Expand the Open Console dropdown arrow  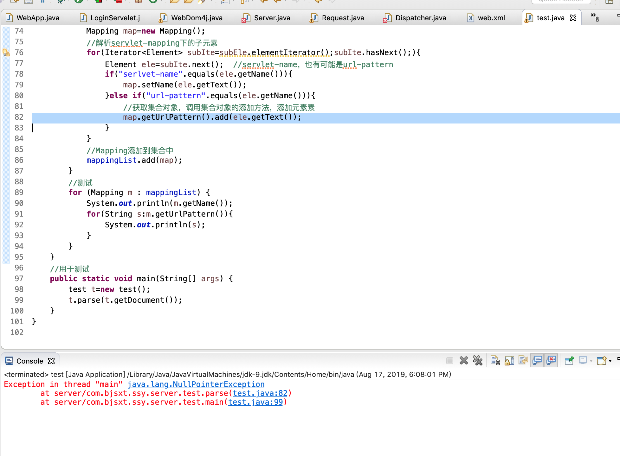pyautogui.click(x=610, y=361)
